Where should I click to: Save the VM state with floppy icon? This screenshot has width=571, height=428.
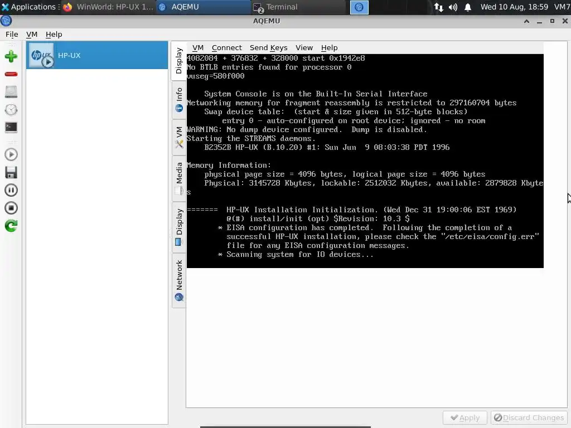click(11, 173)
